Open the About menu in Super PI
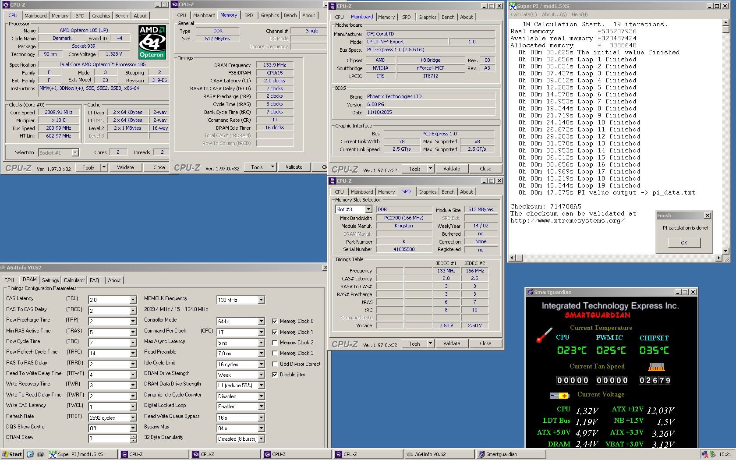This screenshot has width=736, height=460. (554, 14)
